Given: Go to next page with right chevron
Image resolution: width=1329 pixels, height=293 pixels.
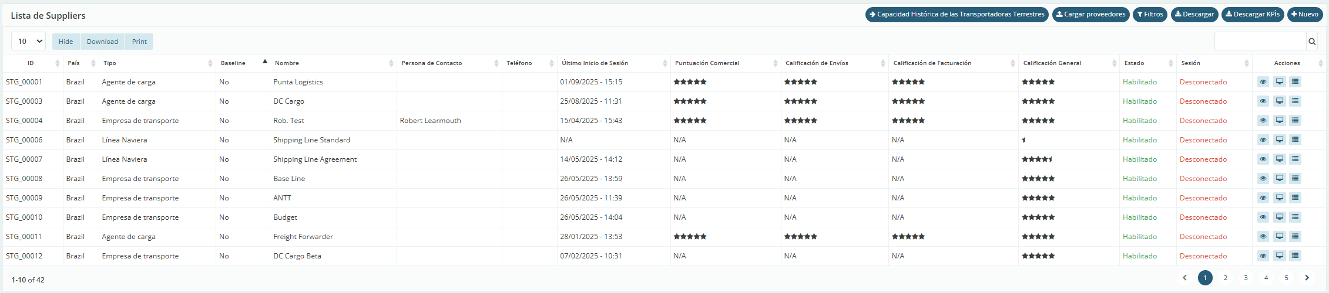Looking at the screenshot, I should click(1307, 278).
